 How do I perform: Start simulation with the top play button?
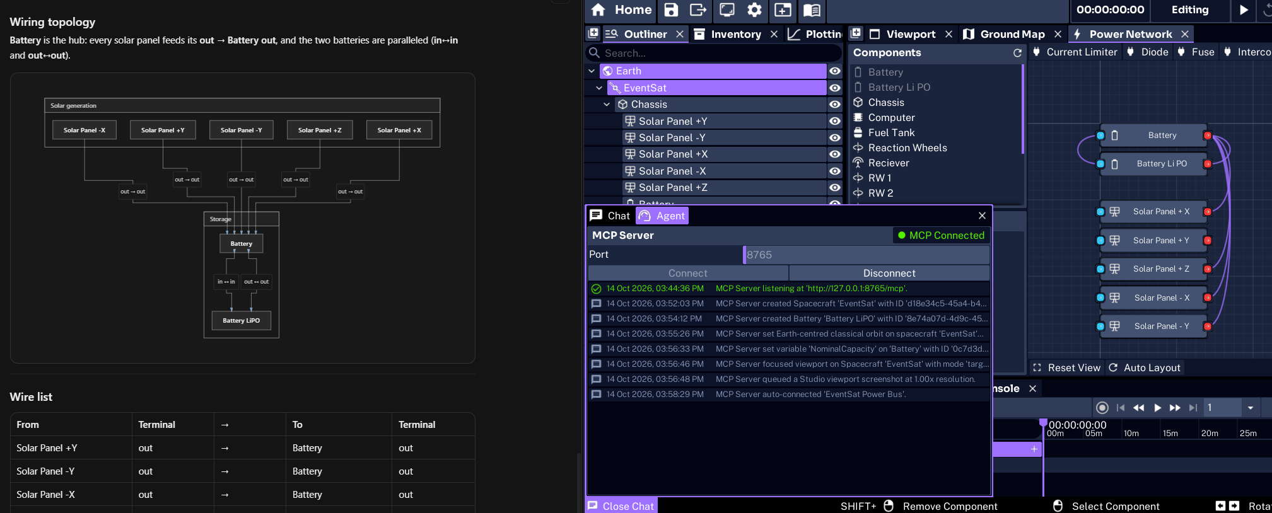[1244, 9]
